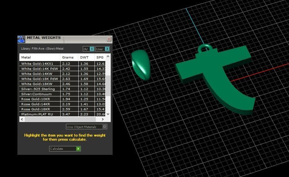
Task: Select the White Gold:14K PdW row
Action: click(62, 69)
